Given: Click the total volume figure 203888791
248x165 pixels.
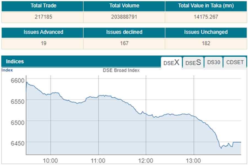Looking at the screenshot, I should [x=124, y=17].
